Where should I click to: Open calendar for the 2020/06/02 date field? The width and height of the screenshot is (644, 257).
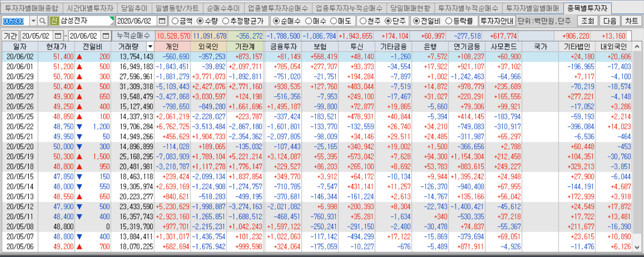point(162,21)
